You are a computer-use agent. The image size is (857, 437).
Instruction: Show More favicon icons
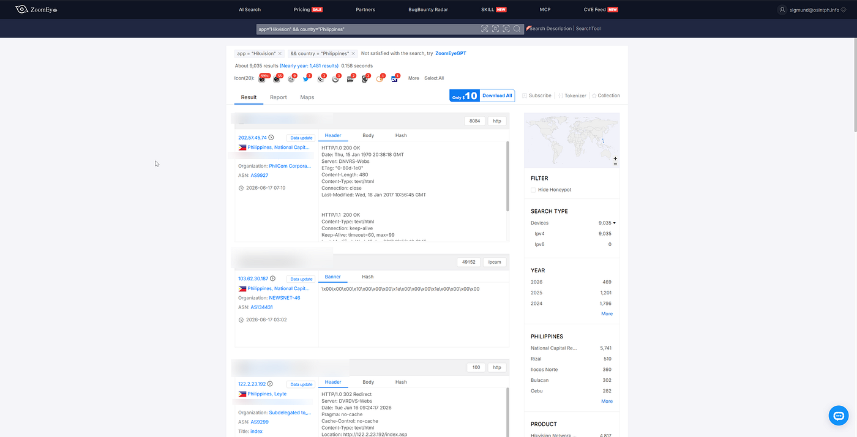414,78
